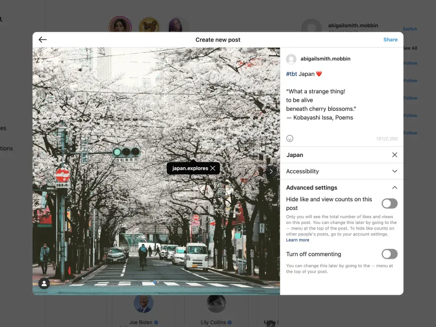Click the #tbt hashtag in caption
The image size is (436, 327).
point(292,74)
